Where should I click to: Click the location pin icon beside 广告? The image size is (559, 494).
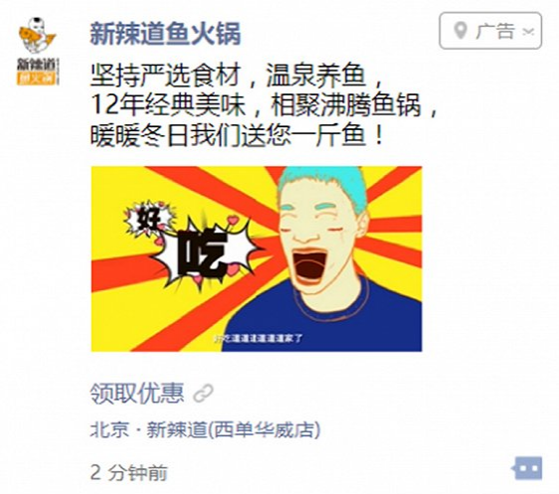[461, 31]
